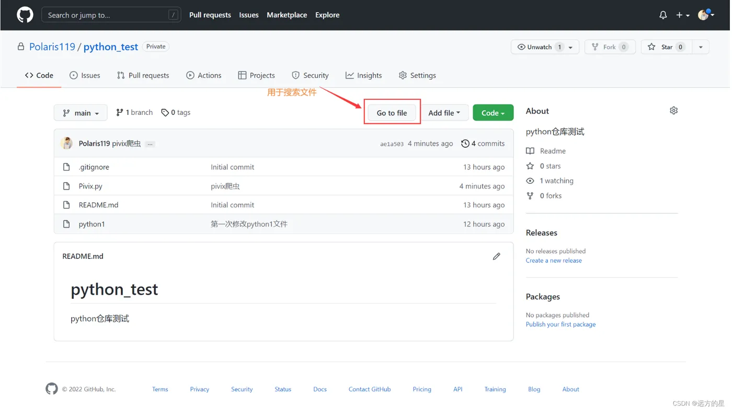Open the python1 commit message link
732x409 pixels.
(x=250, y=225)
